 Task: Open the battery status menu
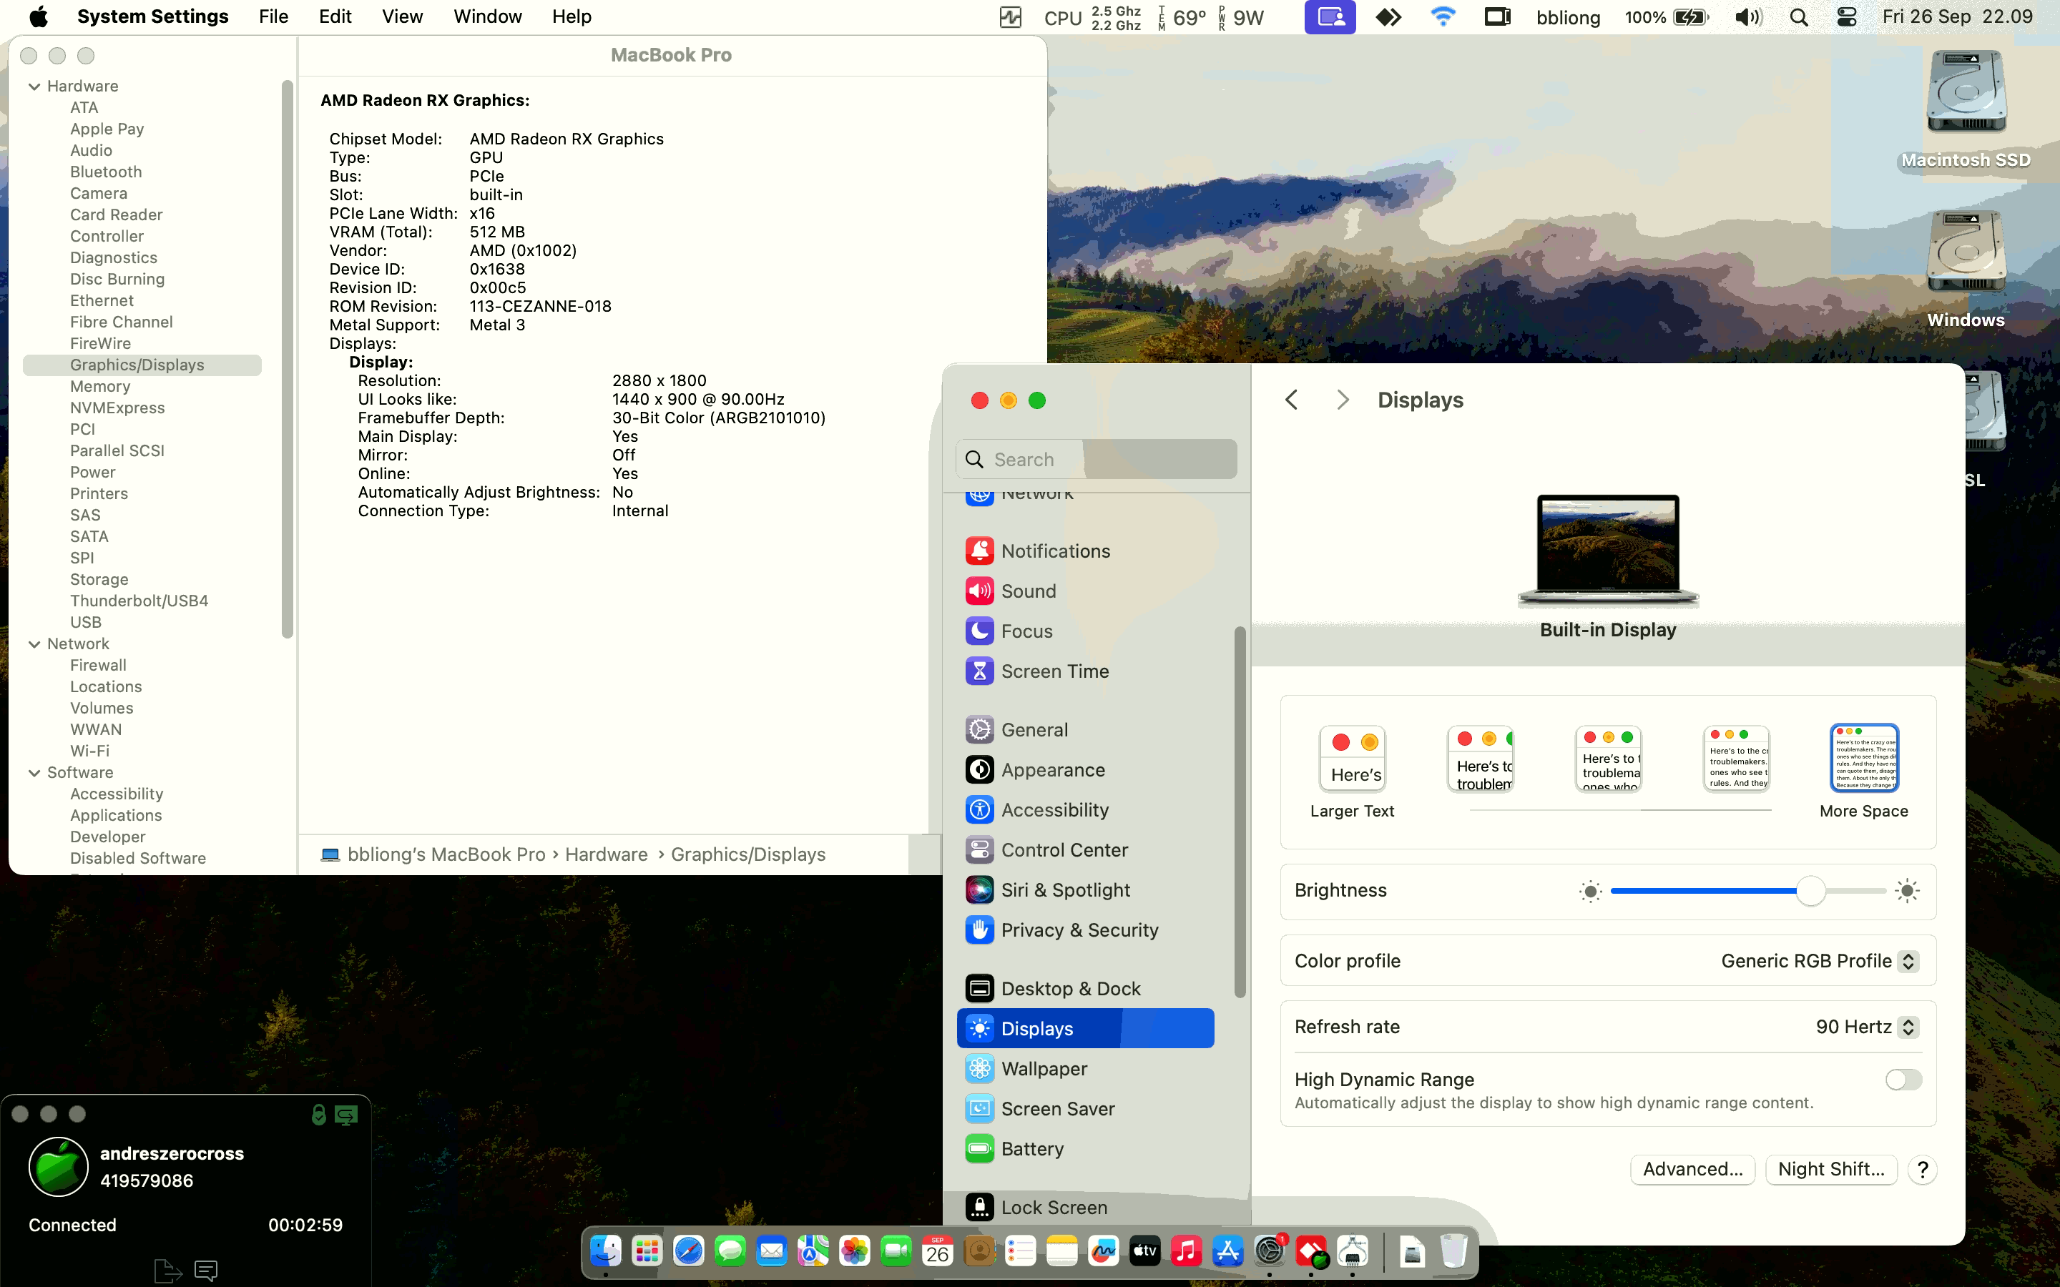click(1667, 17)
